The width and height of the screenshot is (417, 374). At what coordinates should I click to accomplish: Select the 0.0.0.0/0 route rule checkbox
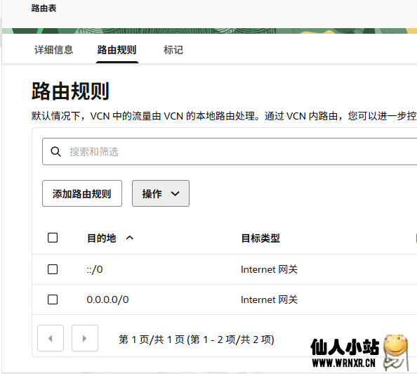[x=53, y=299]
